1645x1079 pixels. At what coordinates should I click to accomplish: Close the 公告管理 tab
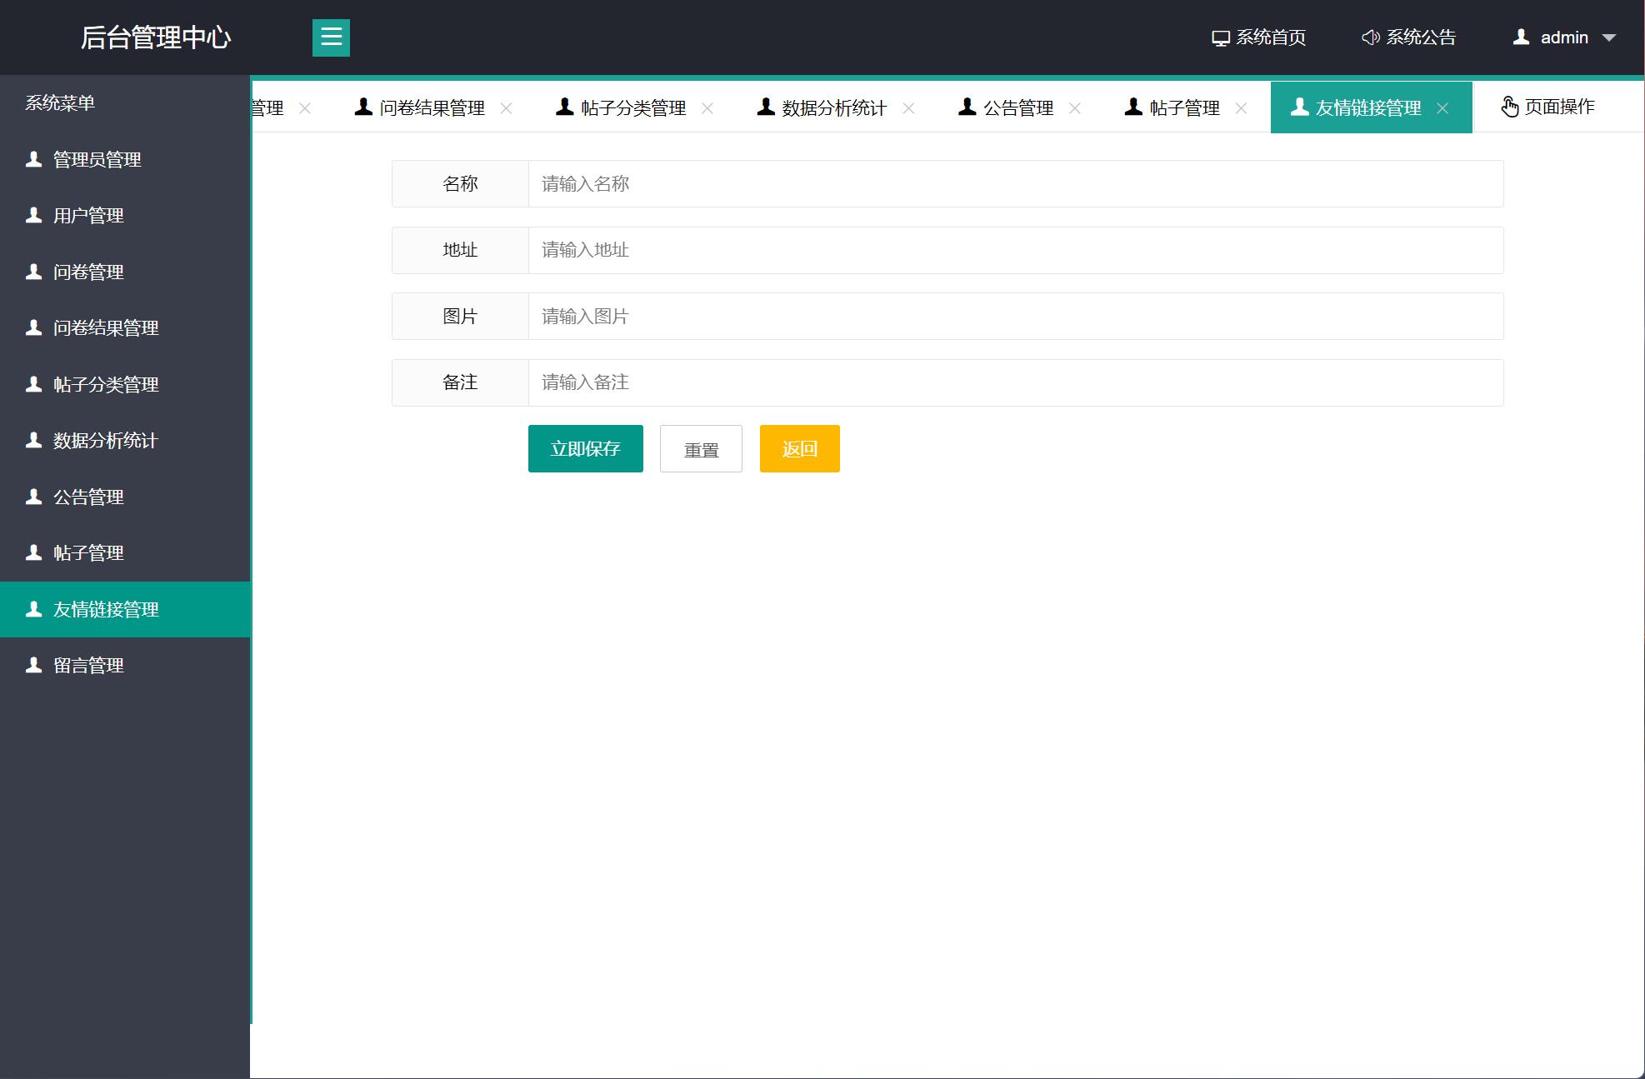1075,108
